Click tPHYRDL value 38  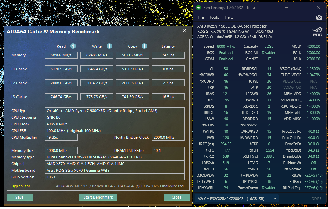tap(269, 181)
